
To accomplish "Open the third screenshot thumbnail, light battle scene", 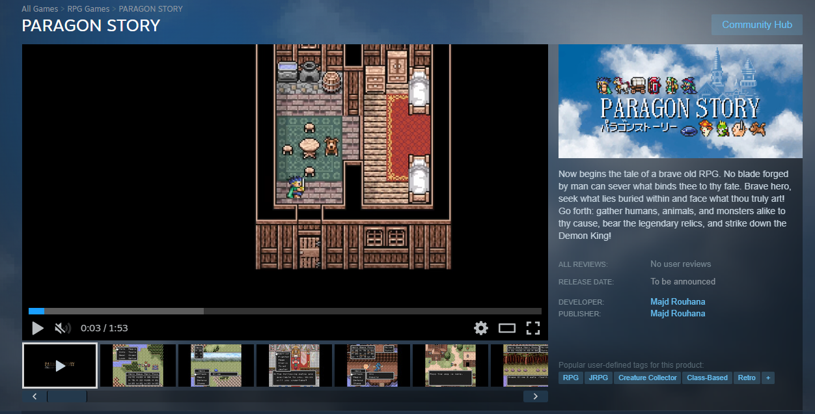I will (215, 365).
